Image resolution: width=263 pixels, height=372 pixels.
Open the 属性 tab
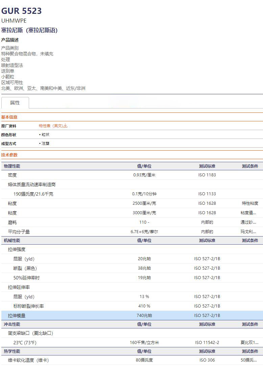[x=15, y=103]
